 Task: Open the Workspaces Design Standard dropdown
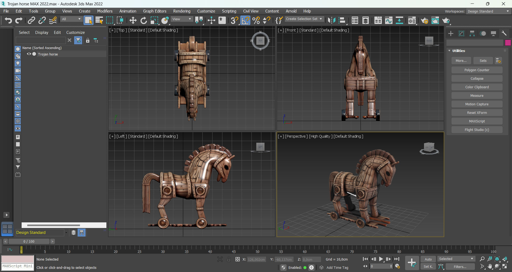pos(488,11)
